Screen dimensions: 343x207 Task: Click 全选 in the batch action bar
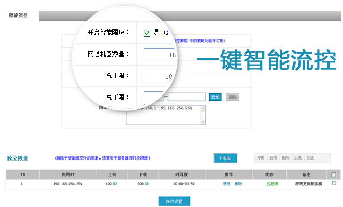tap(297, 158)
